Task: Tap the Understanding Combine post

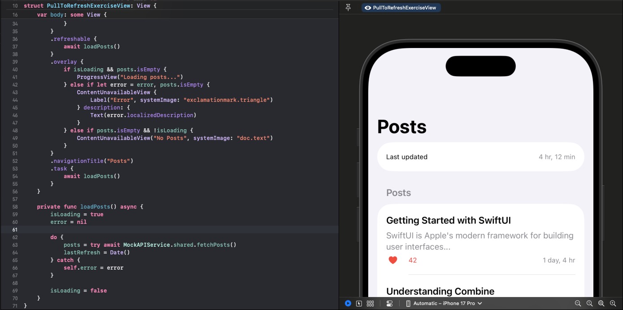Action: point(440,291)
